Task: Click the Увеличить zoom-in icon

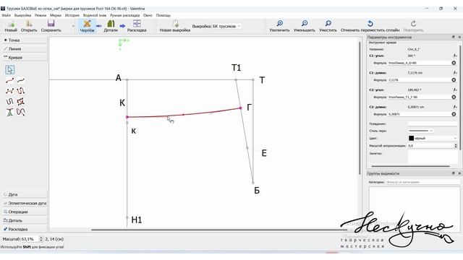Action: click(279, 23)
